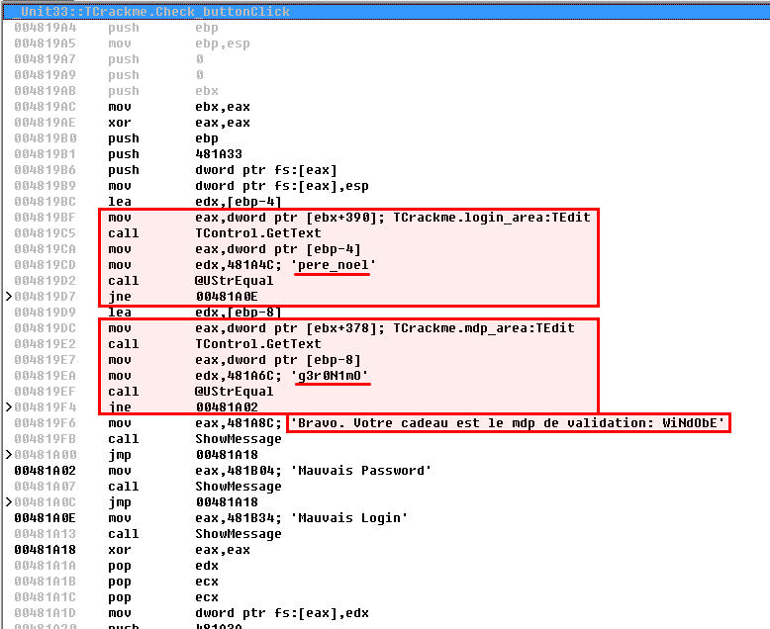Select the 'Bravo. Votre cadeau' message string

(x=509, y=422)
